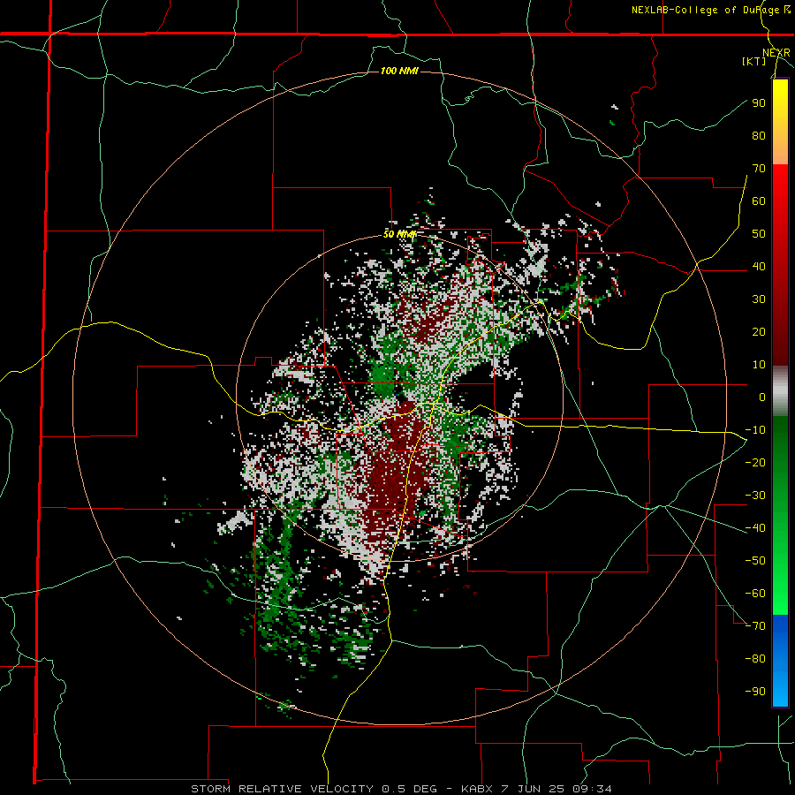Screen dimensions: 795x795
Task: Click the '50 NMI' range ring label
Action: pyautogui.click(x=399, y=234)
